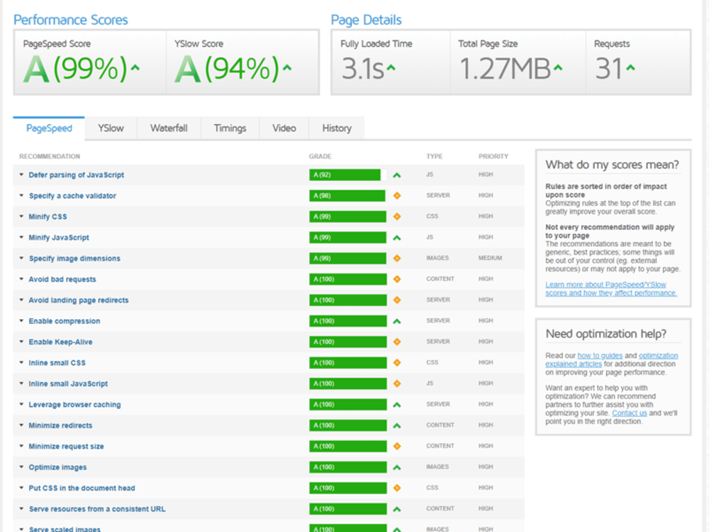Click the green up arrow for Optimize images
The image size is (709, 532).
tap(396, 467)
